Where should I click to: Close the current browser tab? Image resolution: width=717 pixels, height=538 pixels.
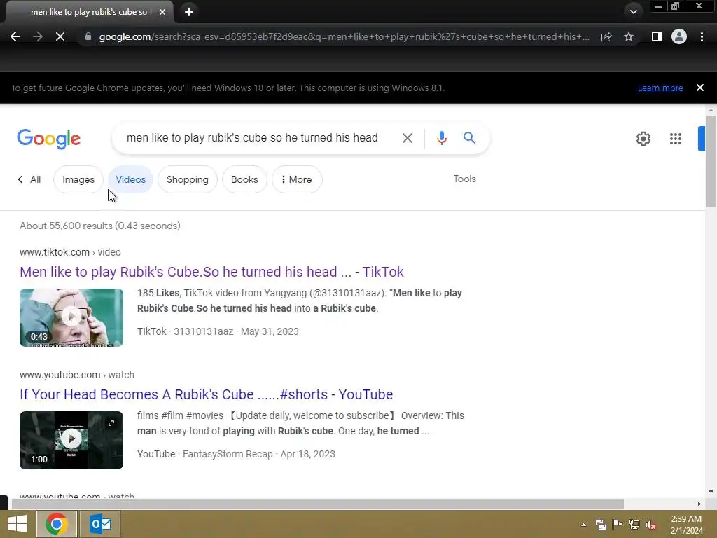coord(162,12)
